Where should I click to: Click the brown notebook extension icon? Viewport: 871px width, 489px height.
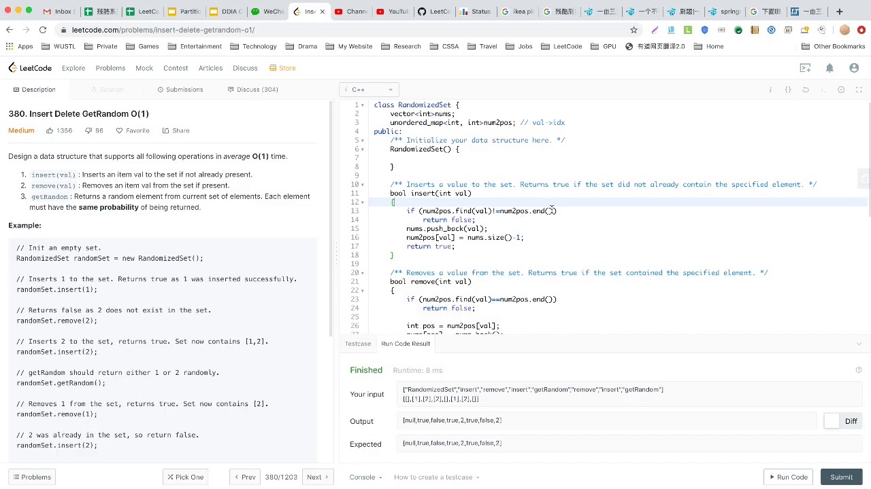pyautogui.click(x=755, y=30)
